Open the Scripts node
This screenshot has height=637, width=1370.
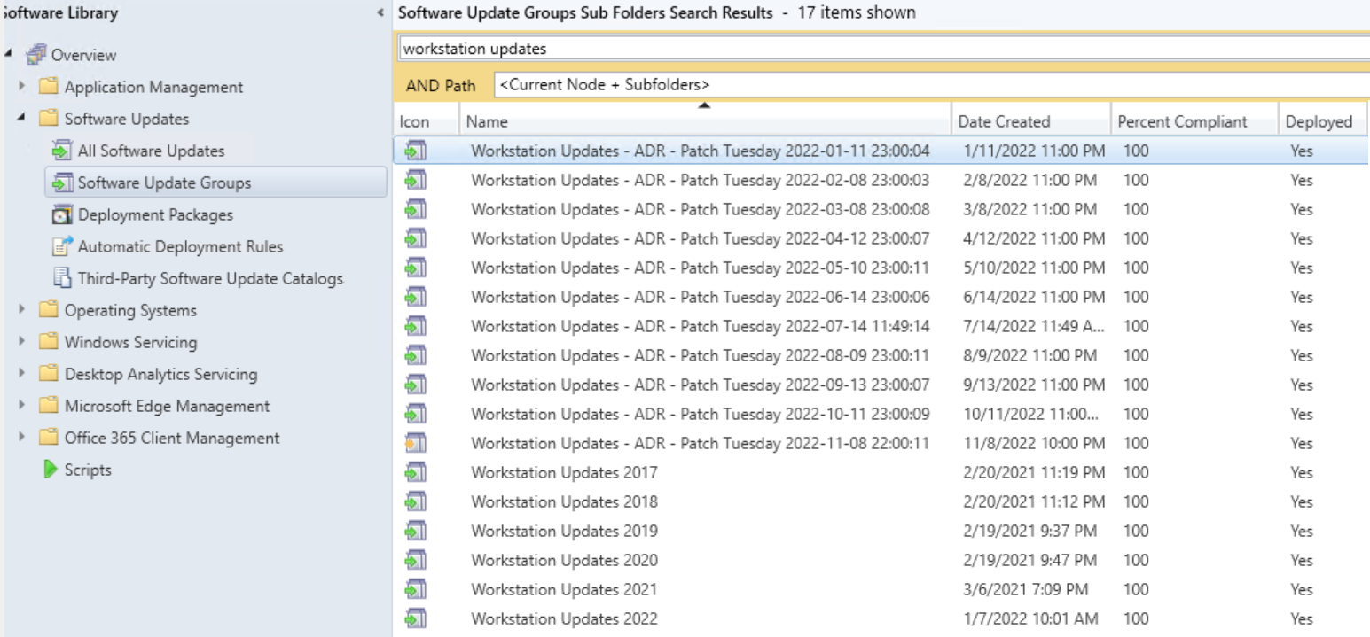88,470
